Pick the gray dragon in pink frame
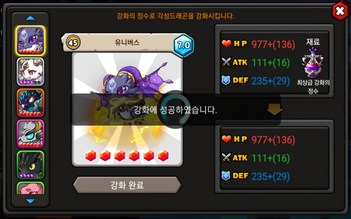Screen dimensions: 351x219 click(30, 134)
